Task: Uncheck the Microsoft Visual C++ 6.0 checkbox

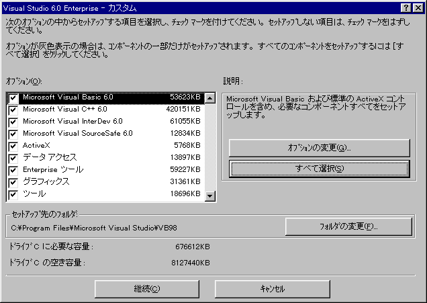Action: click(x=13, y=110)
